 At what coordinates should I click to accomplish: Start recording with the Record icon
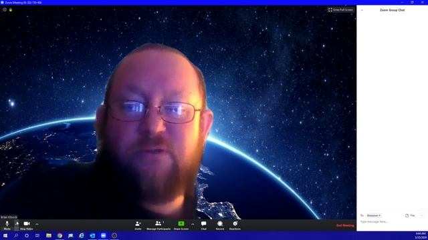coord(220,225)
